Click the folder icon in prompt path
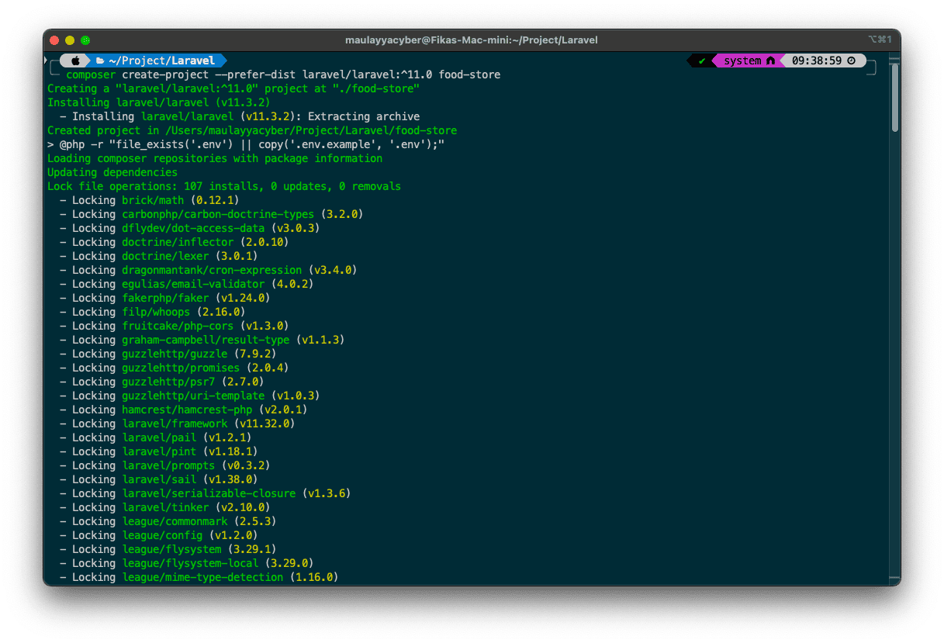This screenshot has height=643, width=944. coord(99,60)
